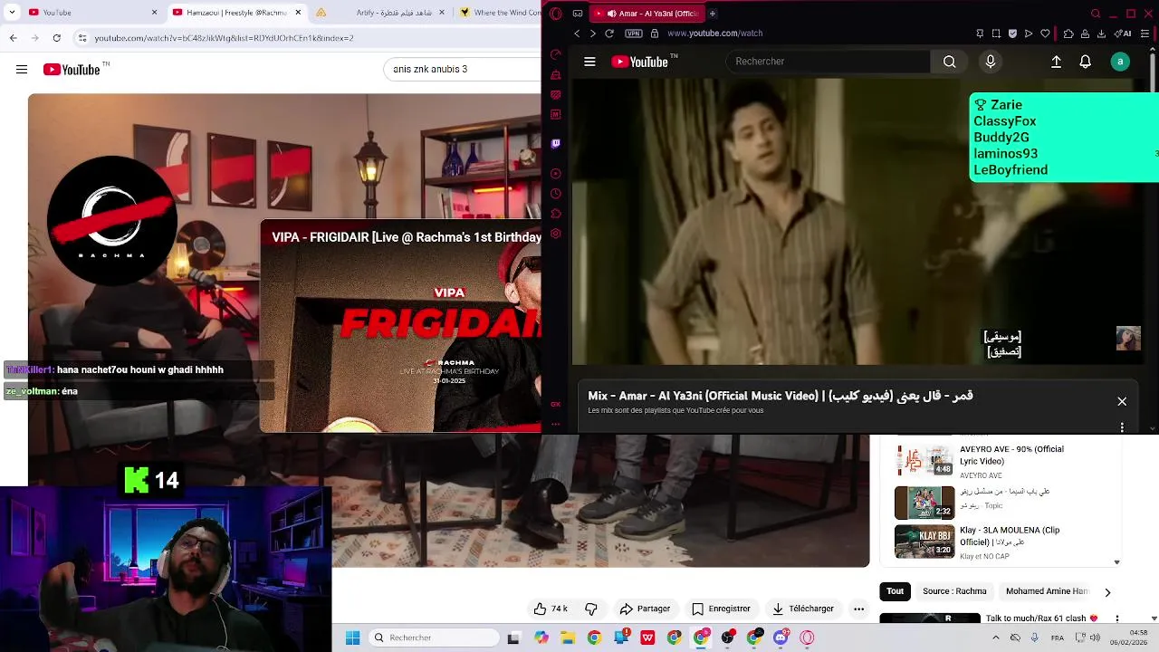Open the Opera AI assistant button

1124,34
